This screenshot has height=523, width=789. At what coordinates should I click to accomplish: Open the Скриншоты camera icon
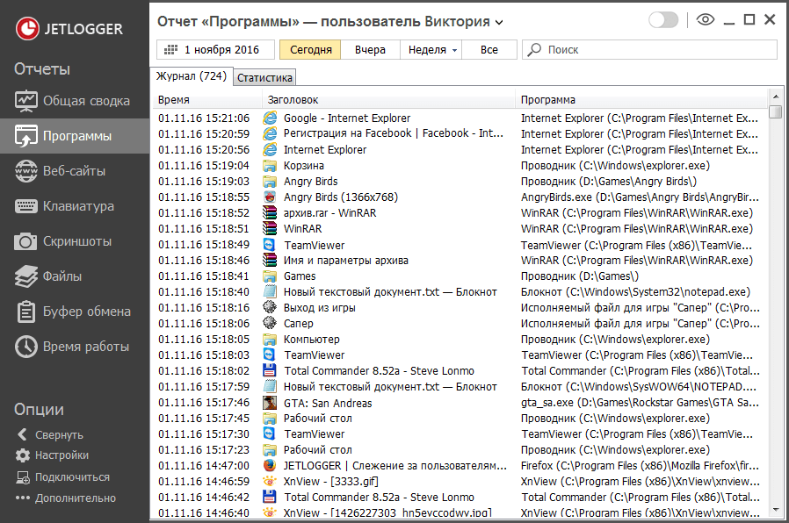point(25,241)
